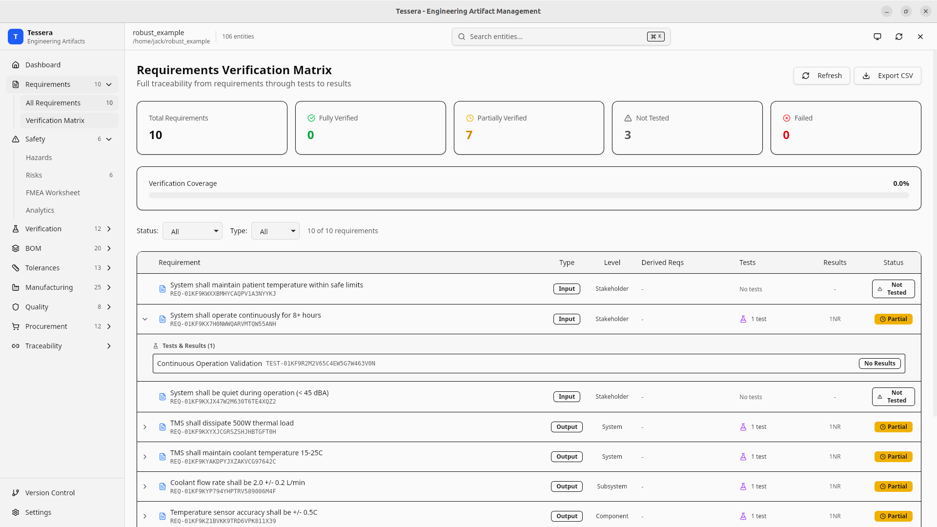The image size is (937, 527).
Task: Select the Manufacturing sidebar entry
Action: [x=48, y=287]
